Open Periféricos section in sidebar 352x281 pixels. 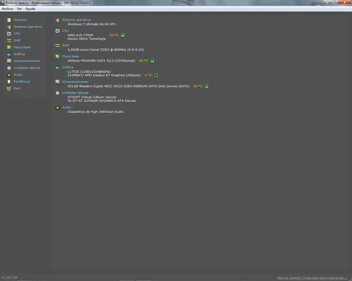pyautogui.click(x=22, y=82)
